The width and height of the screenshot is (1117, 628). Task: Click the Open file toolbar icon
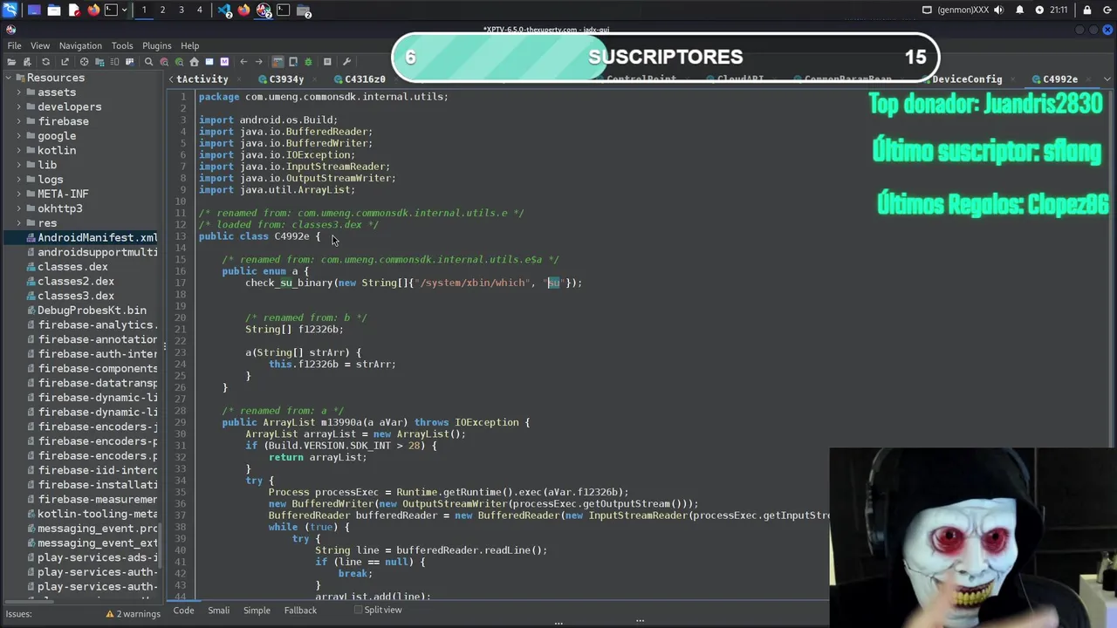11,61
